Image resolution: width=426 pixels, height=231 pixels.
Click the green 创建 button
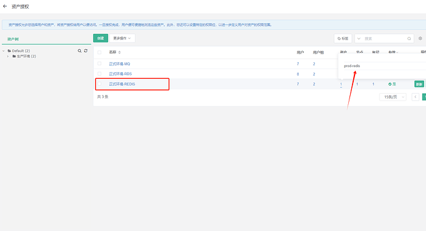click(x=101, y=38)
